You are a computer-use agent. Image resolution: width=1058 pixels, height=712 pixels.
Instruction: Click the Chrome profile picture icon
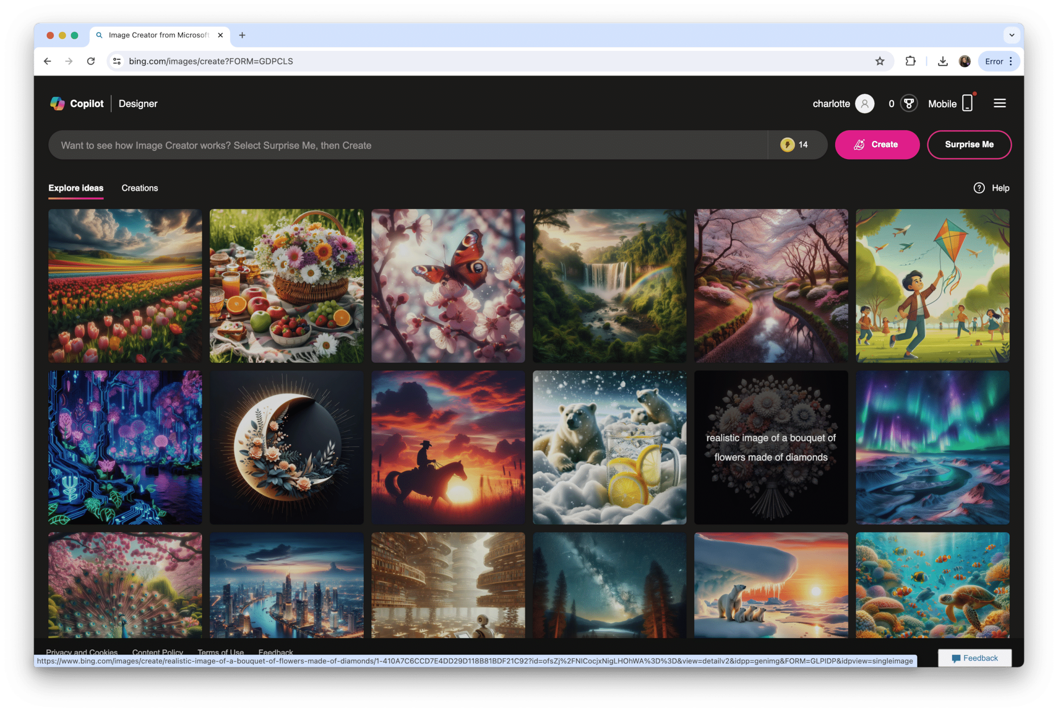pos(965,61)
